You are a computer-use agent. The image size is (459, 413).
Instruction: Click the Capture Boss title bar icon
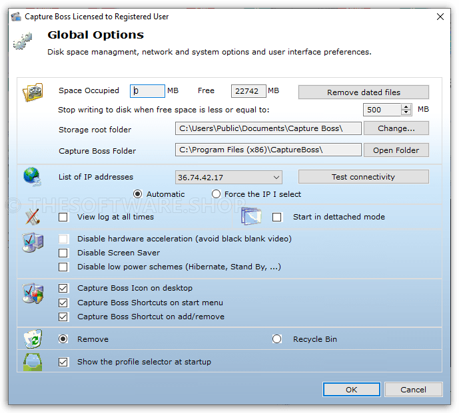tap(16, 17)
